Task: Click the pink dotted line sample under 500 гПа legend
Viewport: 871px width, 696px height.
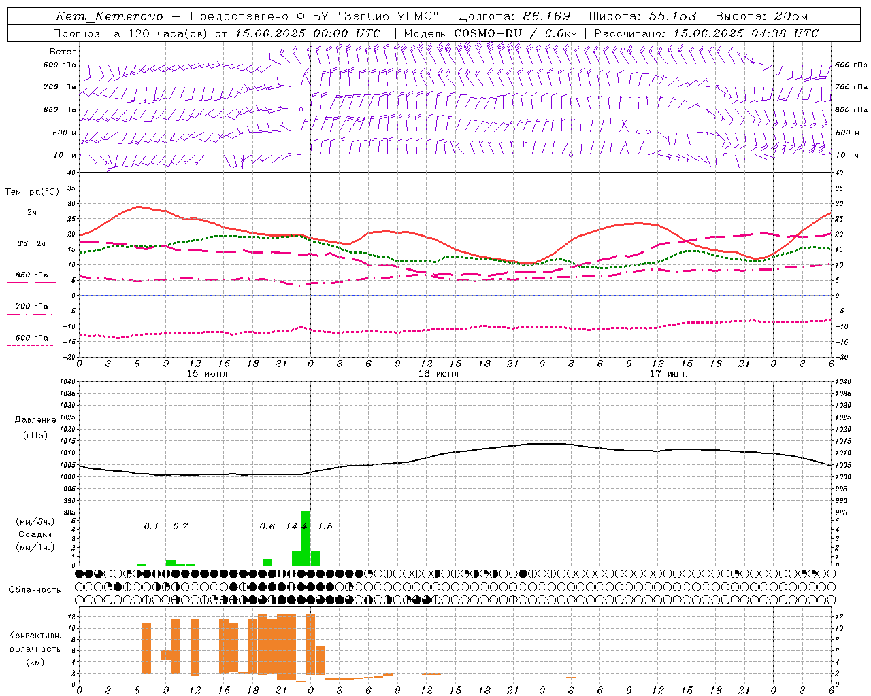Action: 30,345
